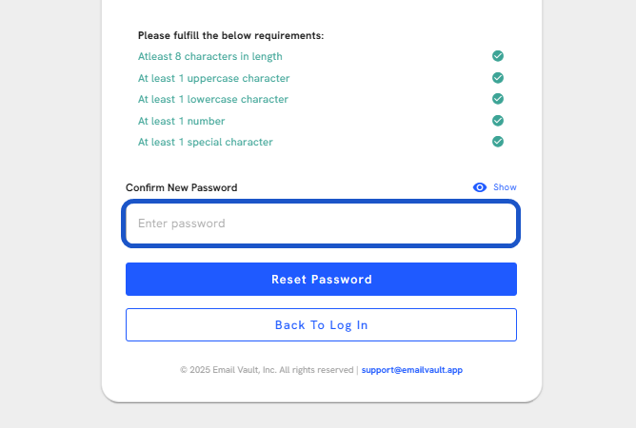Viewport: 636px width, 428px height.
Task: Click the All rights reserved footer text
Action: coord(316,370)
